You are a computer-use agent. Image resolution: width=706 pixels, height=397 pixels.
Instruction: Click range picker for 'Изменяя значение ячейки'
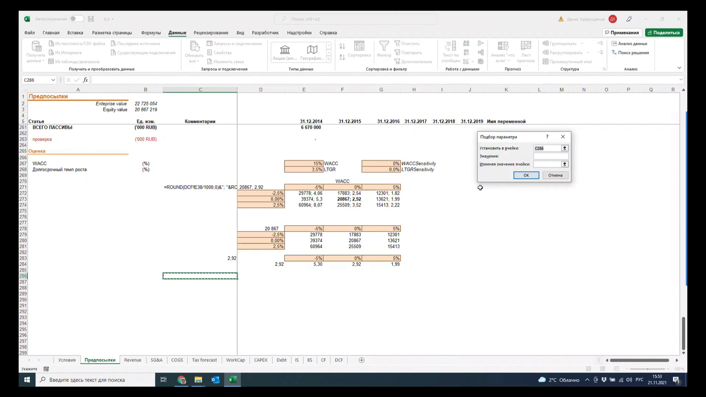pos(565,164)
